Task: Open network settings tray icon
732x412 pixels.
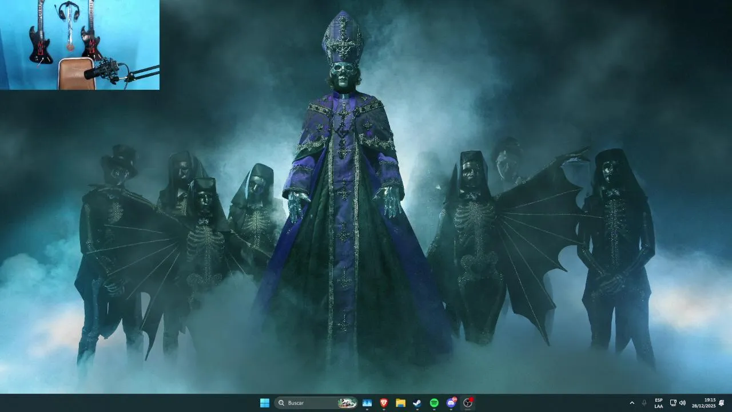Action: [x=673, y=403]
